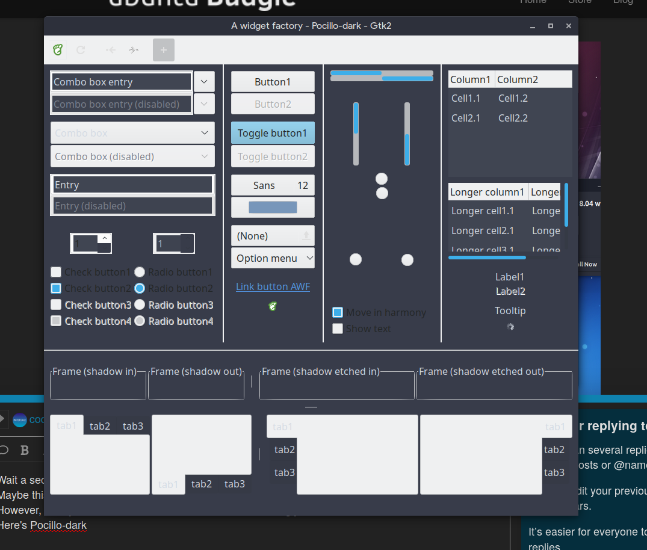The height and width of the screenshot is (550, 647).
Task: Select tab2 in bottom-tabbed notebook
Action: pyautogui.click(x=202, y=484)
